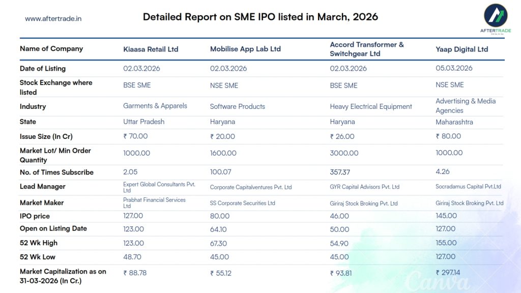Viewport: 521px width, 293px height.
Task: Click Expert Global Consultants lead manager
Action: click(x=159, y=187)
